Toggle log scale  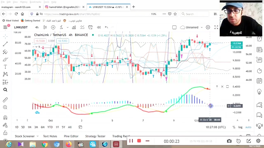[x=241, y=127]
